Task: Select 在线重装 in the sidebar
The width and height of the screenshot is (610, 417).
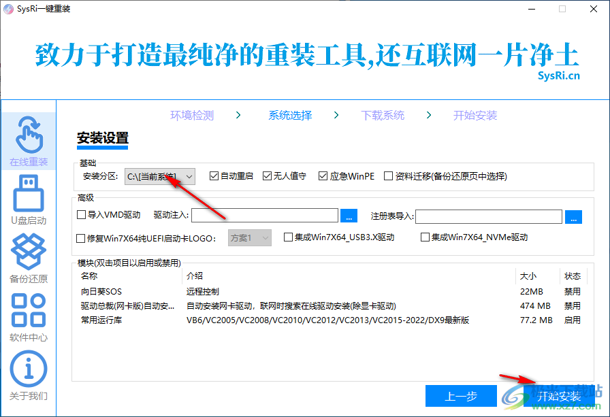Action: click(x=27, y=141)
